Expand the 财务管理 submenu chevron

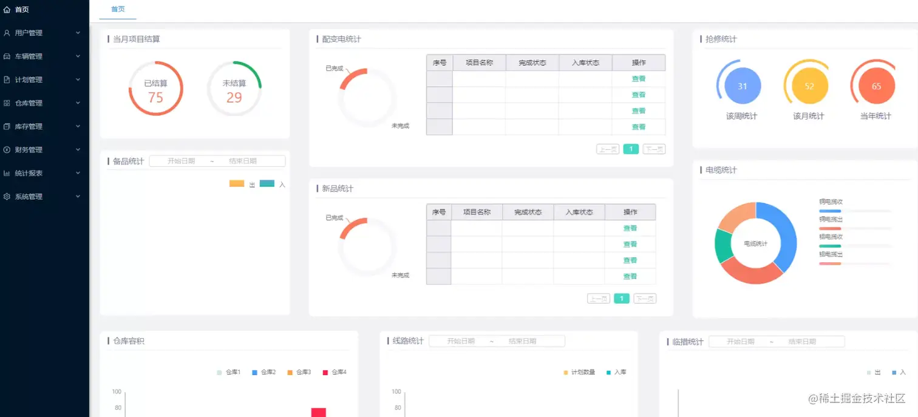tap(78, 150)
